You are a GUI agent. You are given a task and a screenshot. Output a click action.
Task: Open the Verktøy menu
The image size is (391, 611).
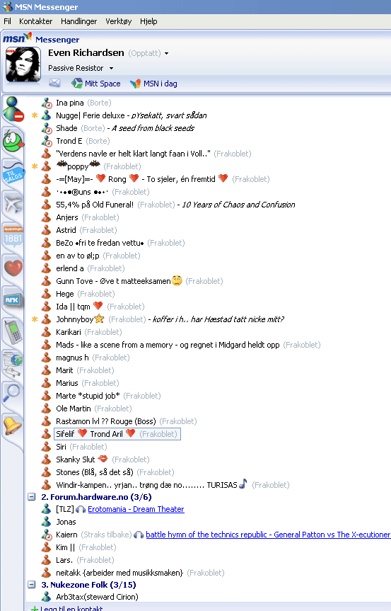pyautogui.click(x=119, y=21)
